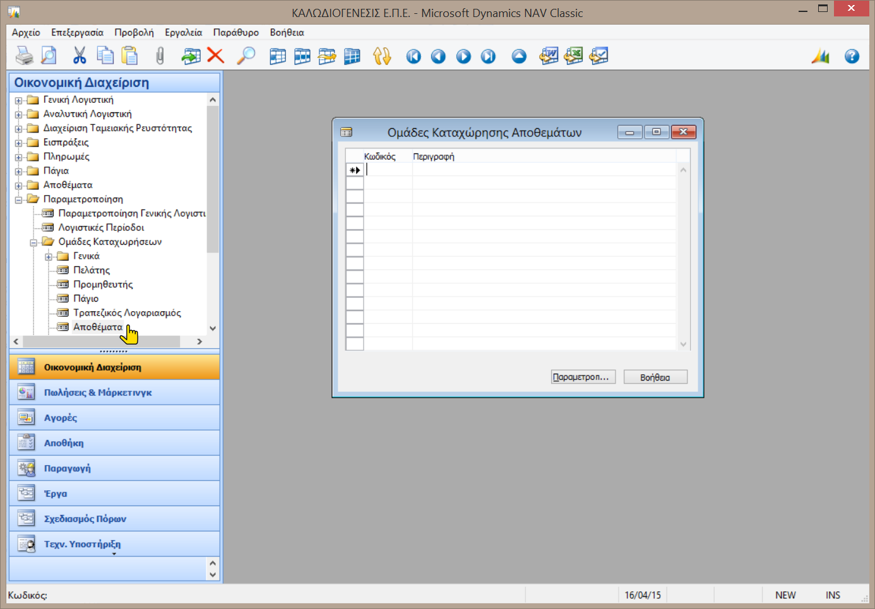Click the Insert new record icon

click(191, 56)
